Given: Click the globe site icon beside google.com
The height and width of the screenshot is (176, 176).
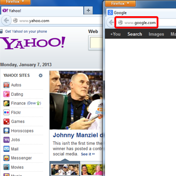Looking at the screenshot, I should (120, 23).
